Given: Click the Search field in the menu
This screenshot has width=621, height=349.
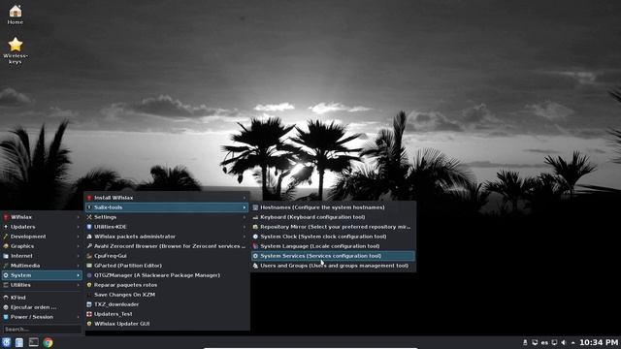Looking at the screenshot, I should pyautogui.click(x=43, y=329).
